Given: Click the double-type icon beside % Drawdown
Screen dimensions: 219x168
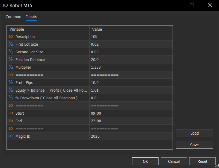Looking at the screenshot, I should 11,98.
